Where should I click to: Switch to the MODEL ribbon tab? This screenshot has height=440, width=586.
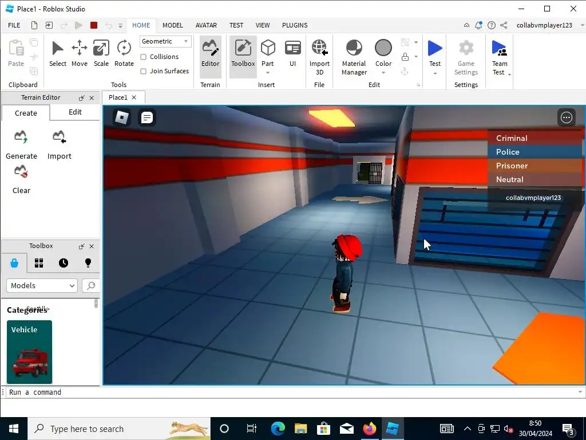click(173, 25)
